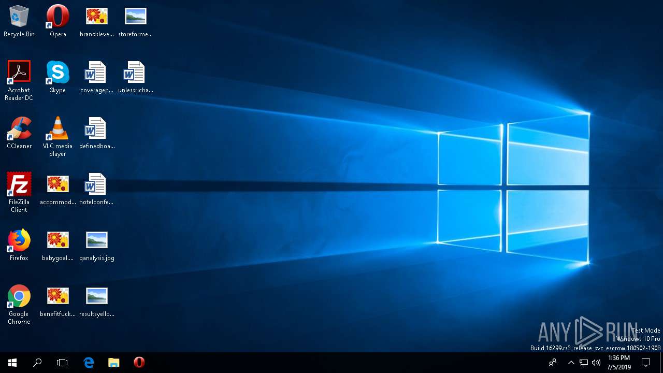Viewport: 663px width, 373px height.
Task: Show hidden system tray icons
Action: pos(571,363)
